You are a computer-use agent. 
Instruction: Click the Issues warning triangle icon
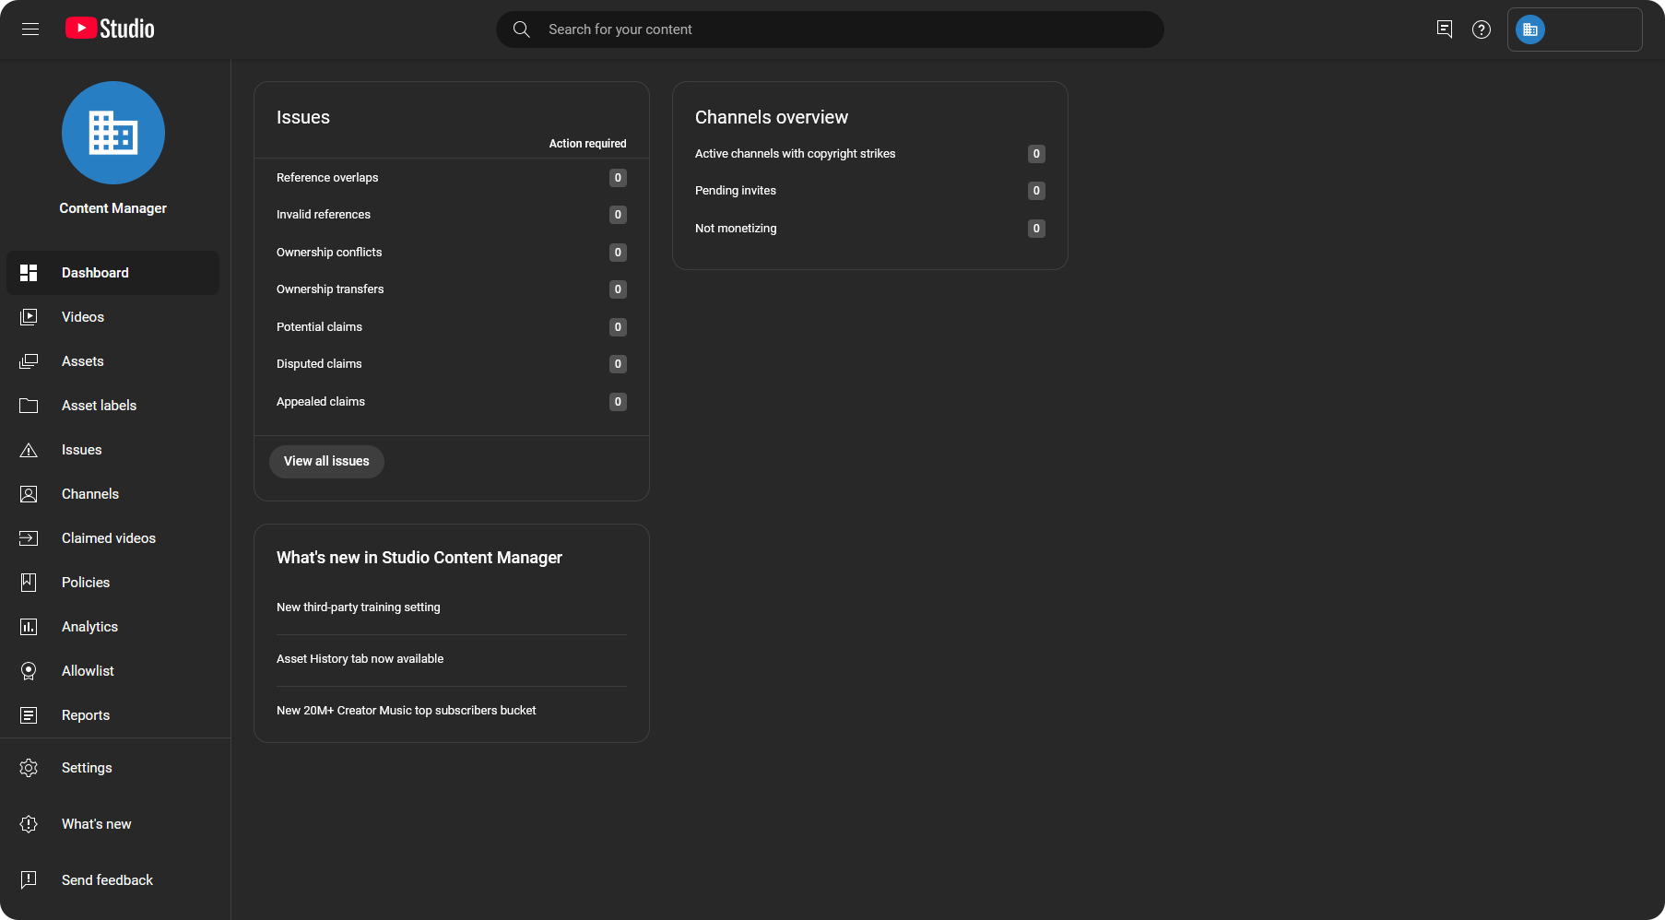tap(29, 450)
